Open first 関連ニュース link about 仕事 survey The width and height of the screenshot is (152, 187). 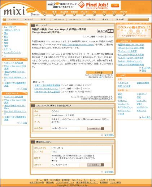(x=47, y=85)
